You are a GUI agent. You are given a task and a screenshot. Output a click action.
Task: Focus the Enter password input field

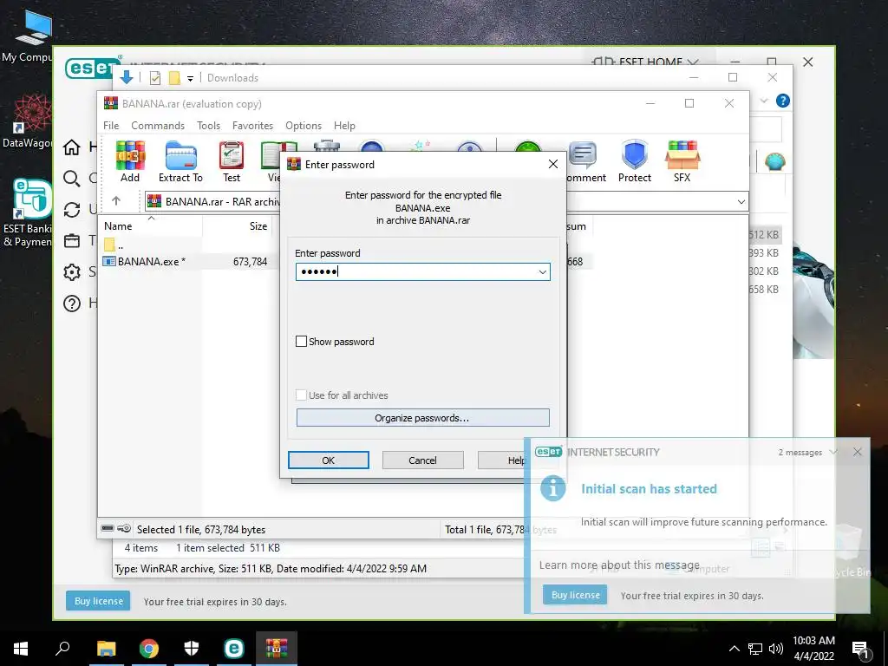point(422,271)
